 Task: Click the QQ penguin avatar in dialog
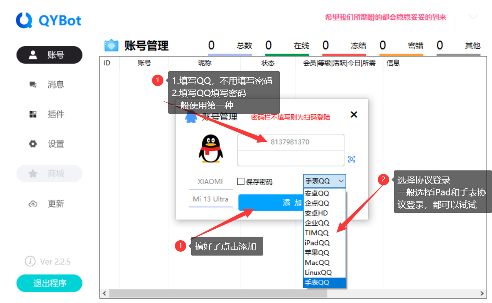coord(211,149)
